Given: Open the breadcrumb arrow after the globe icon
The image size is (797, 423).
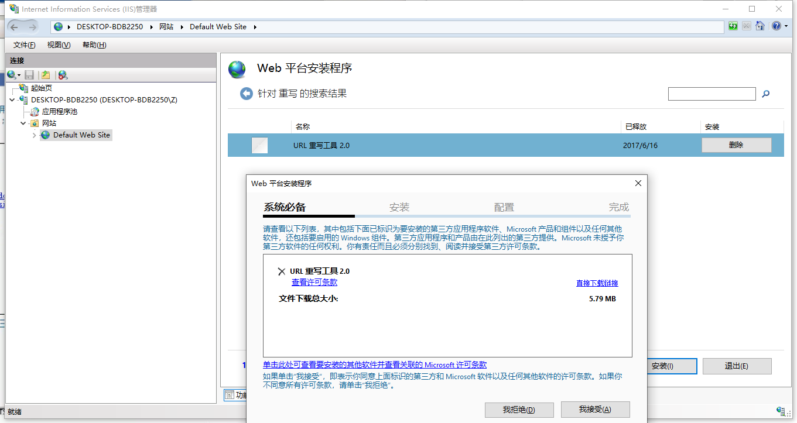Looking at the screenshot, I should pos(70,27).
